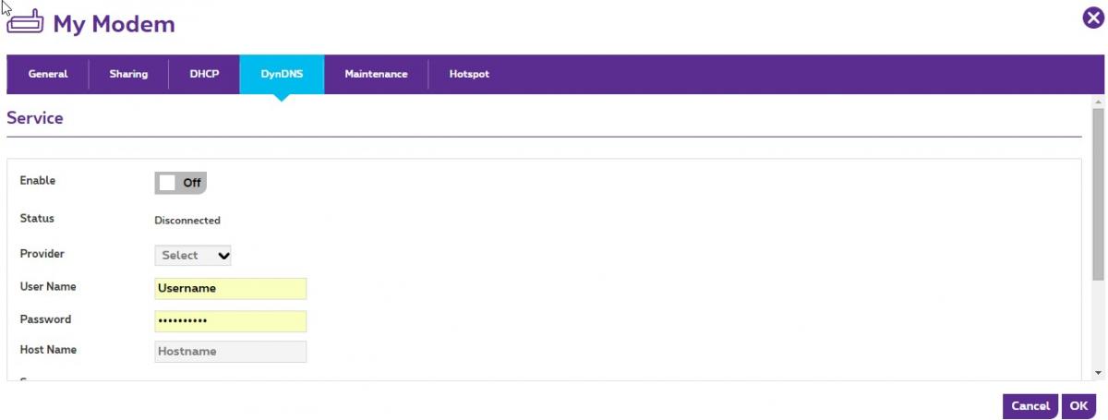Click the Cancel button
1108x420 pixels.
tap(1030, 406)
